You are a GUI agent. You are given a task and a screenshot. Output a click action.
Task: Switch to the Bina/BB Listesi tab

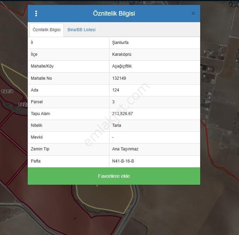[81, 30]
